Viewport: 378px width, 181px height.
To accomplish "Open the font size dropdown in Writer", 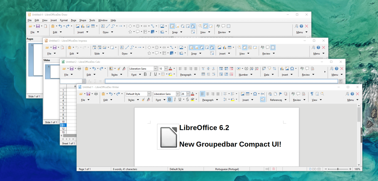I will click(x=188, y=94).
